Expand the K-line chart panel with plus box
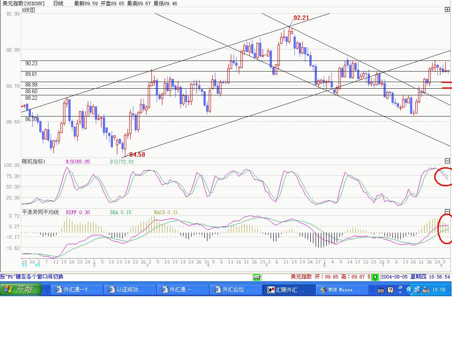Screen dimensions: 452x339 click(447, 10)
